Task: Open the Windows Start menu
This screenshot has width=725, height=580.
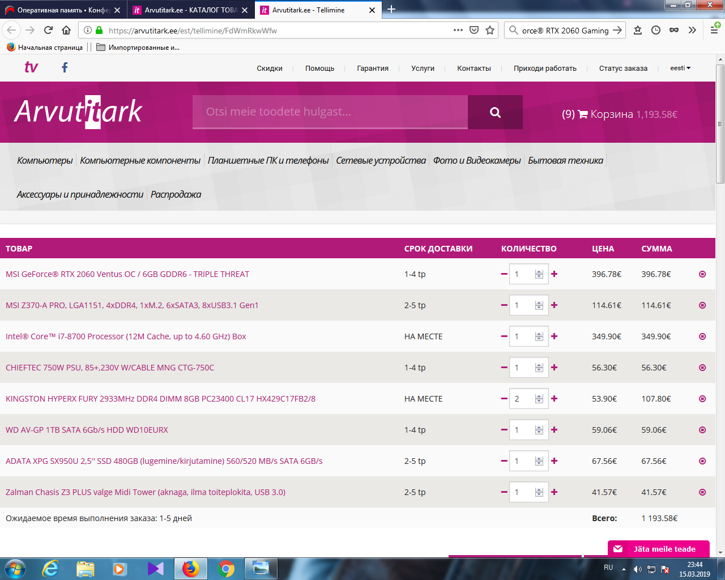Action: point(15,568)
